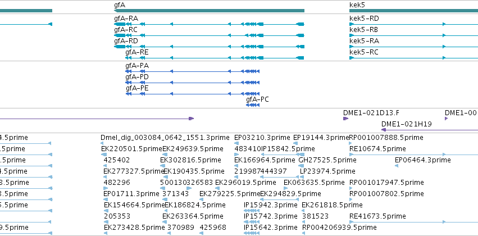Click the teal gene bar under gfA

(209, 11)
